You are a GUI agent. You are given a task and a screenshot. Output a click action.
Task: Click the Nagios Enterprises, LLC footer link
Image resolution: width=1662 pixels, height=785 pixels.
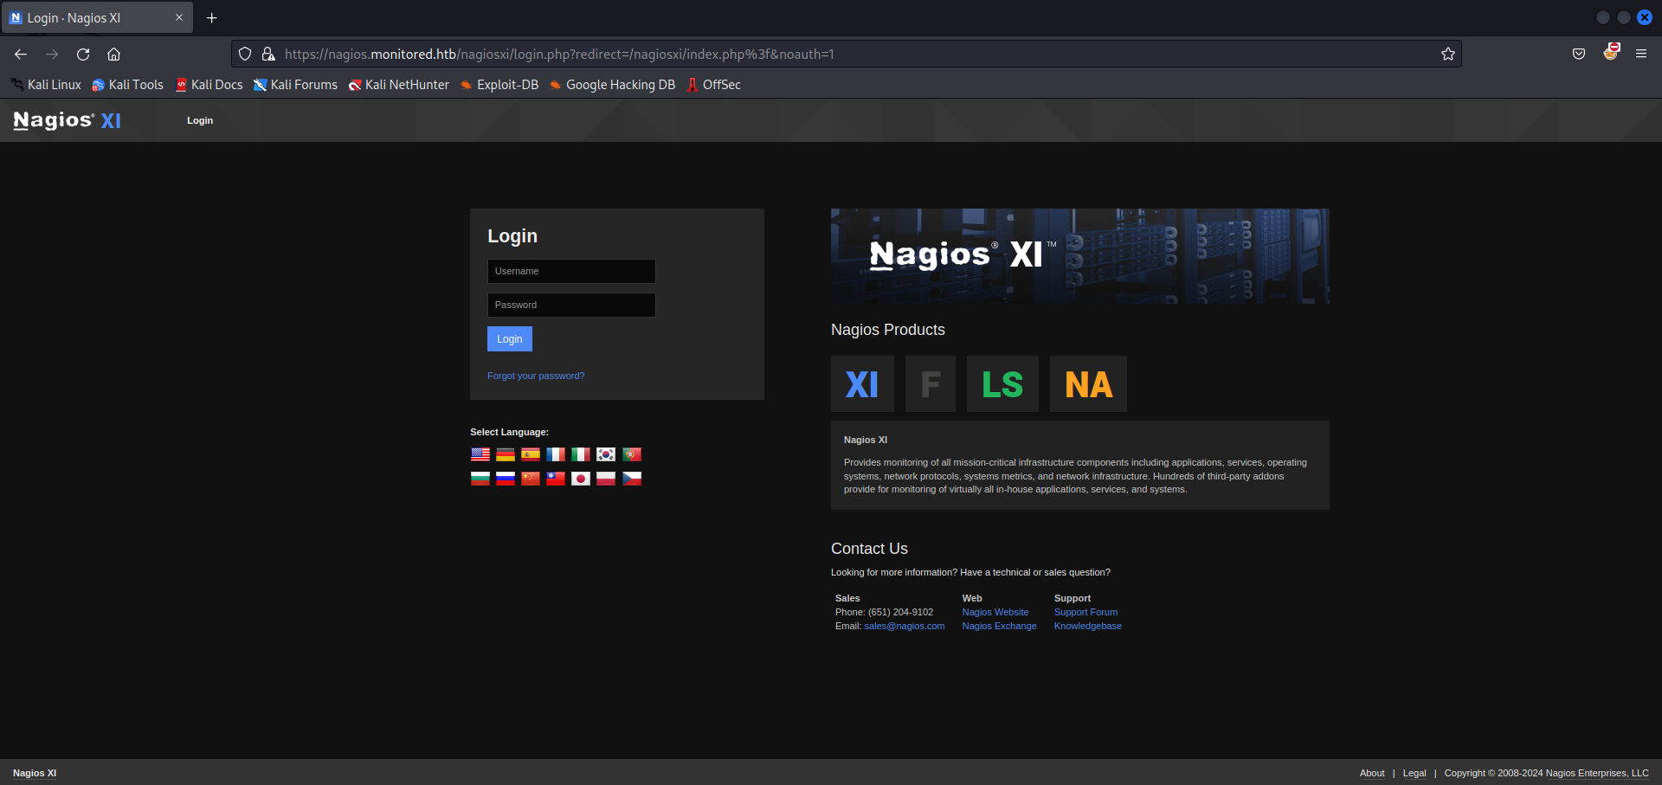click(x=1597, y=773)
